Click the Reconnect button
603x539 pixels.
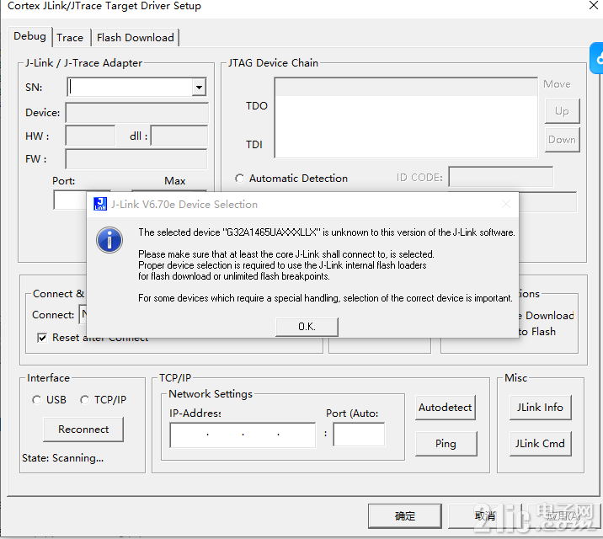click(x=83, y=430)
